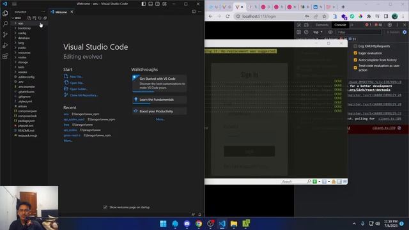Open console settings gear beside Filter
Image resolution: width=409 pixels, height=230 pixels.
click(405, 32)
